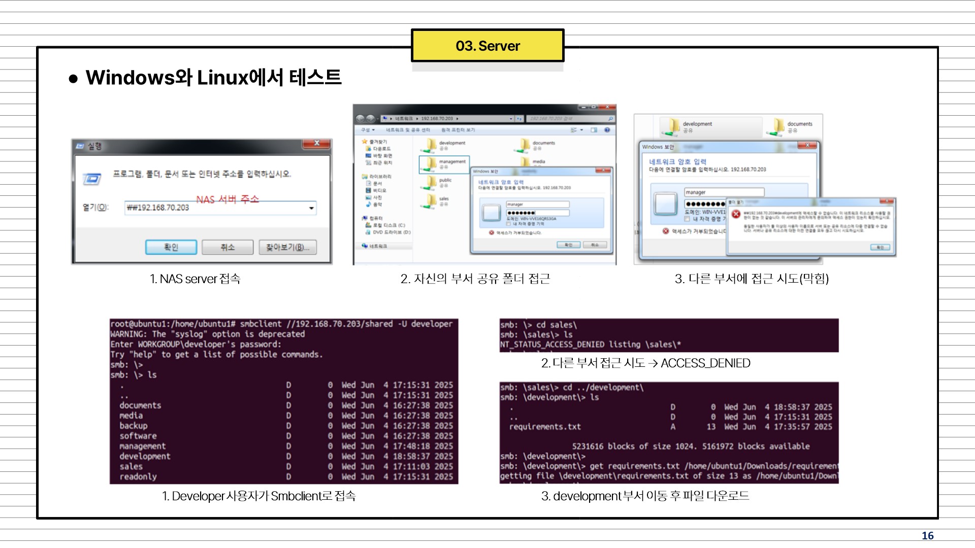Click the '03. Server' yellow title label
The width and height of the screenshot is (975, 548).
coord(487,46)
